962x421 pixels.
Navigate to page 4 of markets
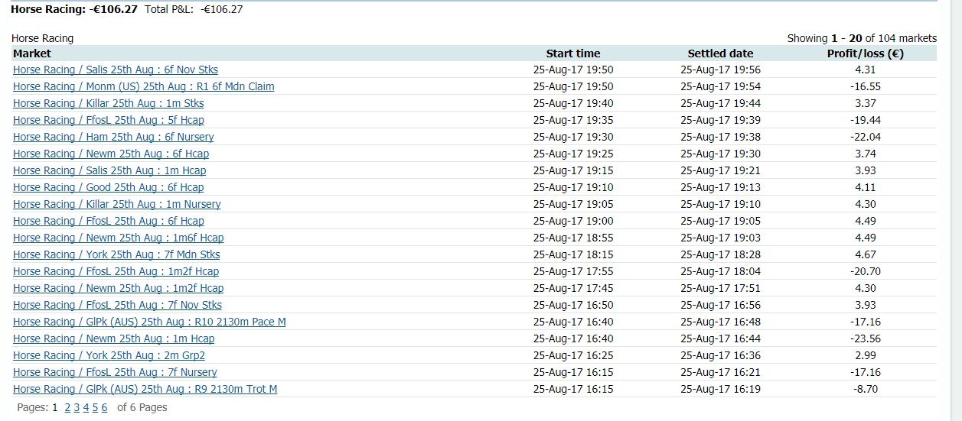[x=86, y=407]
